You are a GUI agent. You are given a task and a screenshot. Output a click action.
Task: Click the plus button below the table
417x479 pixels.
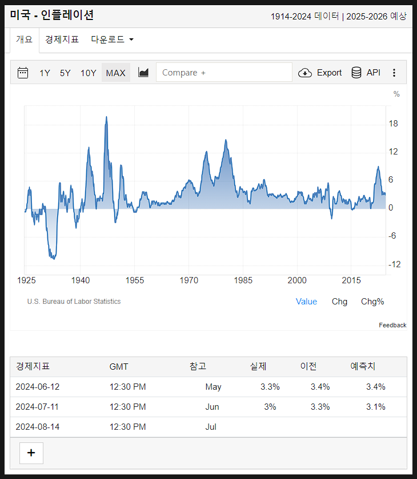click(x=31, y=453)
